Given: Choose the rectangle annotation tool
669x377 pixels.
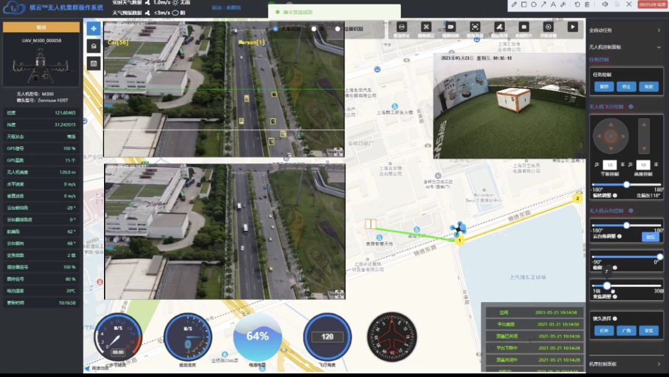Looking at the screenshot, I should [523, 4].
